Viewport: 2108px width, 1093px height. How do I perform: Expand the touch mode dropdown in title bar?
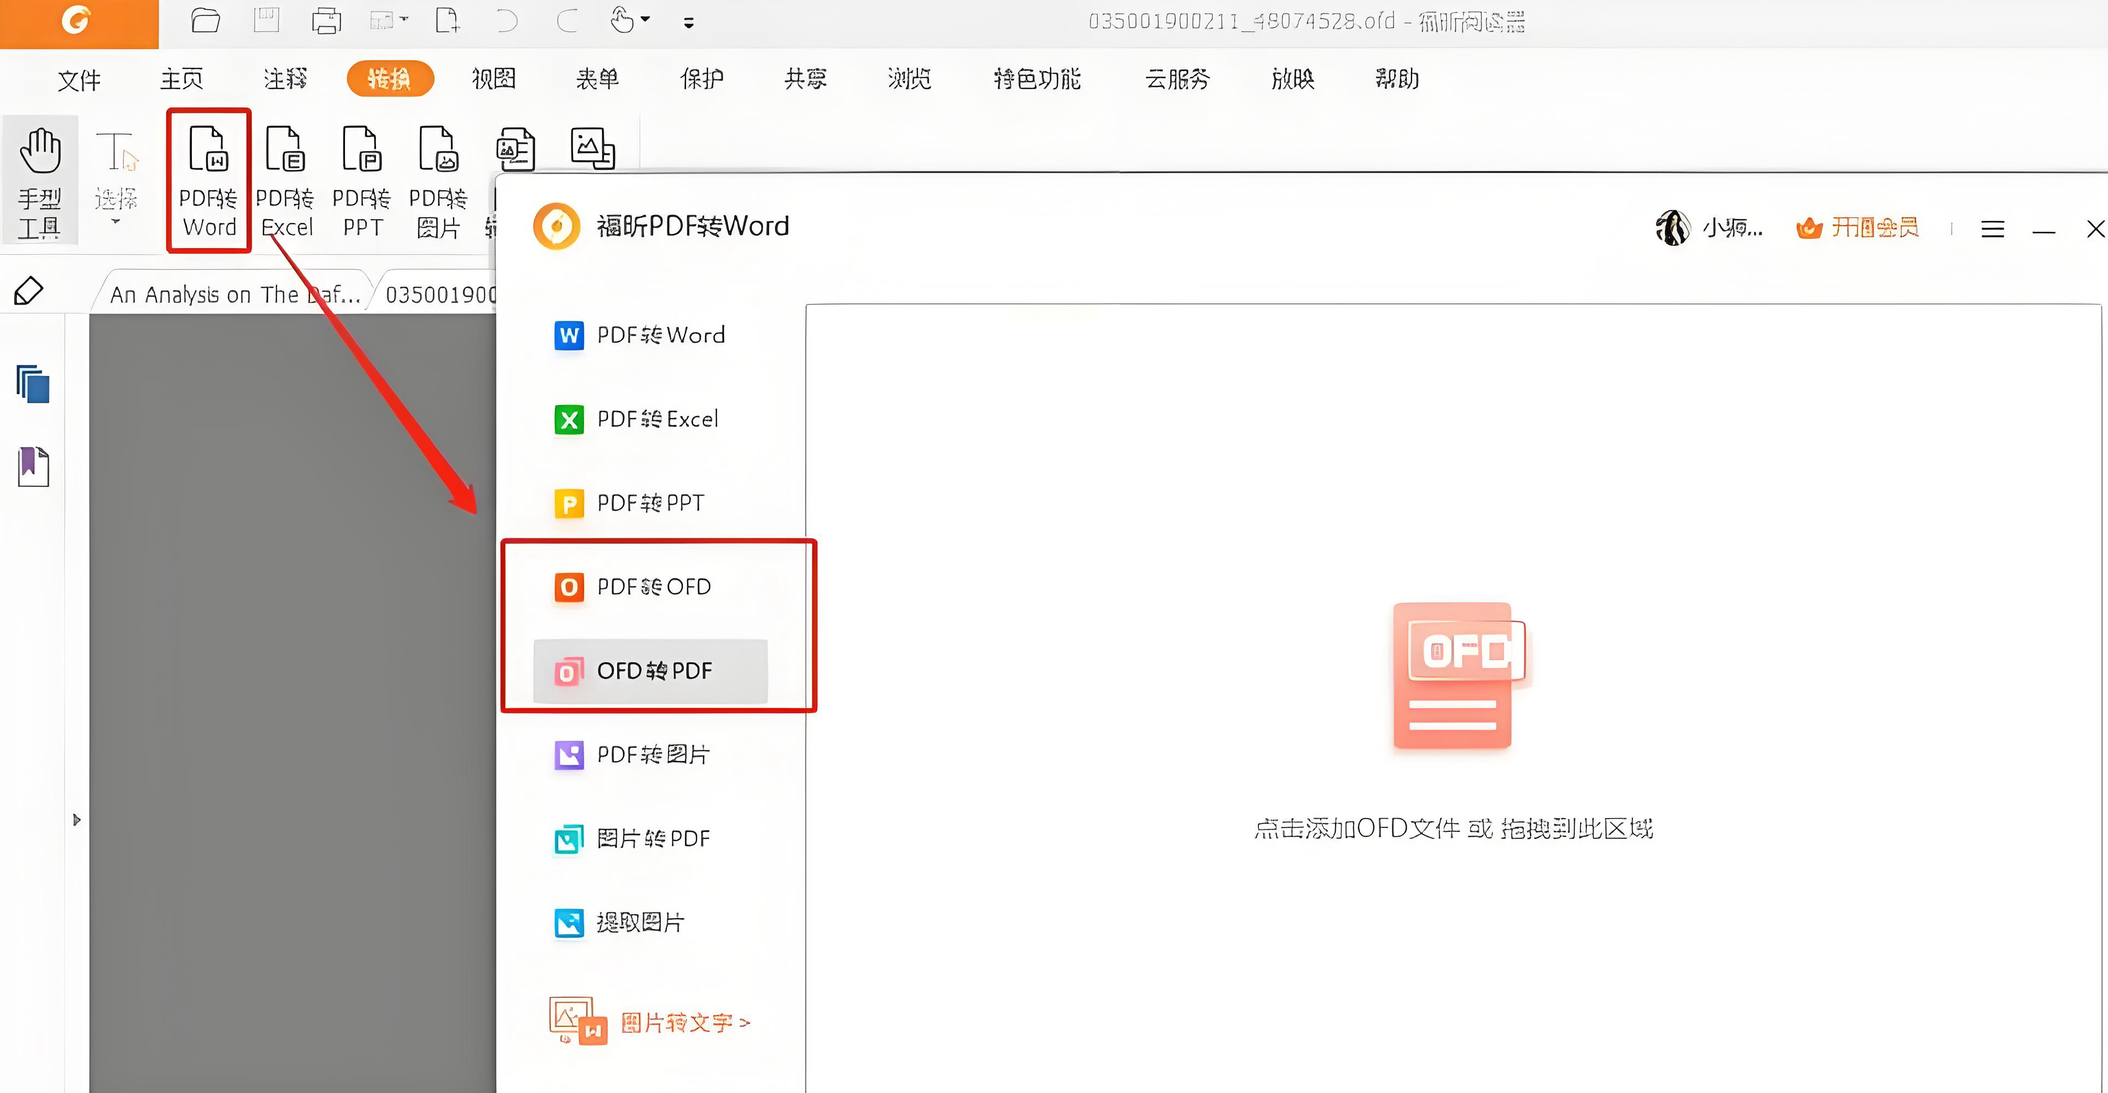646,19
